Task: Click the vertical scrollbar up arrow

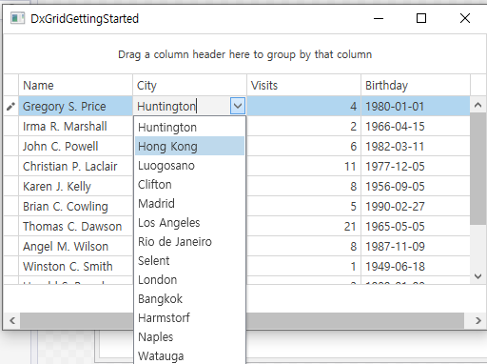Action: coord(478,105)
